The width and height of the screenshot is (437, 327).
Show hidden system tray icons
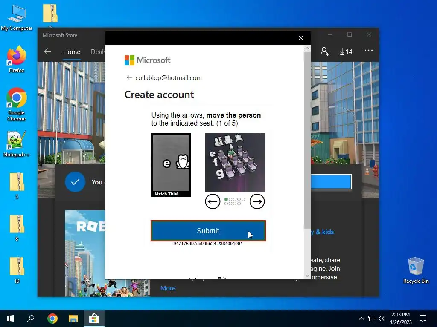(361, 318)
